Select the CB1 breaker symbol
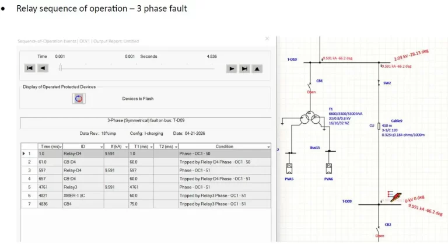Image resolution: width=448 pixels, height=244 pixels. [x=310, y=86]
